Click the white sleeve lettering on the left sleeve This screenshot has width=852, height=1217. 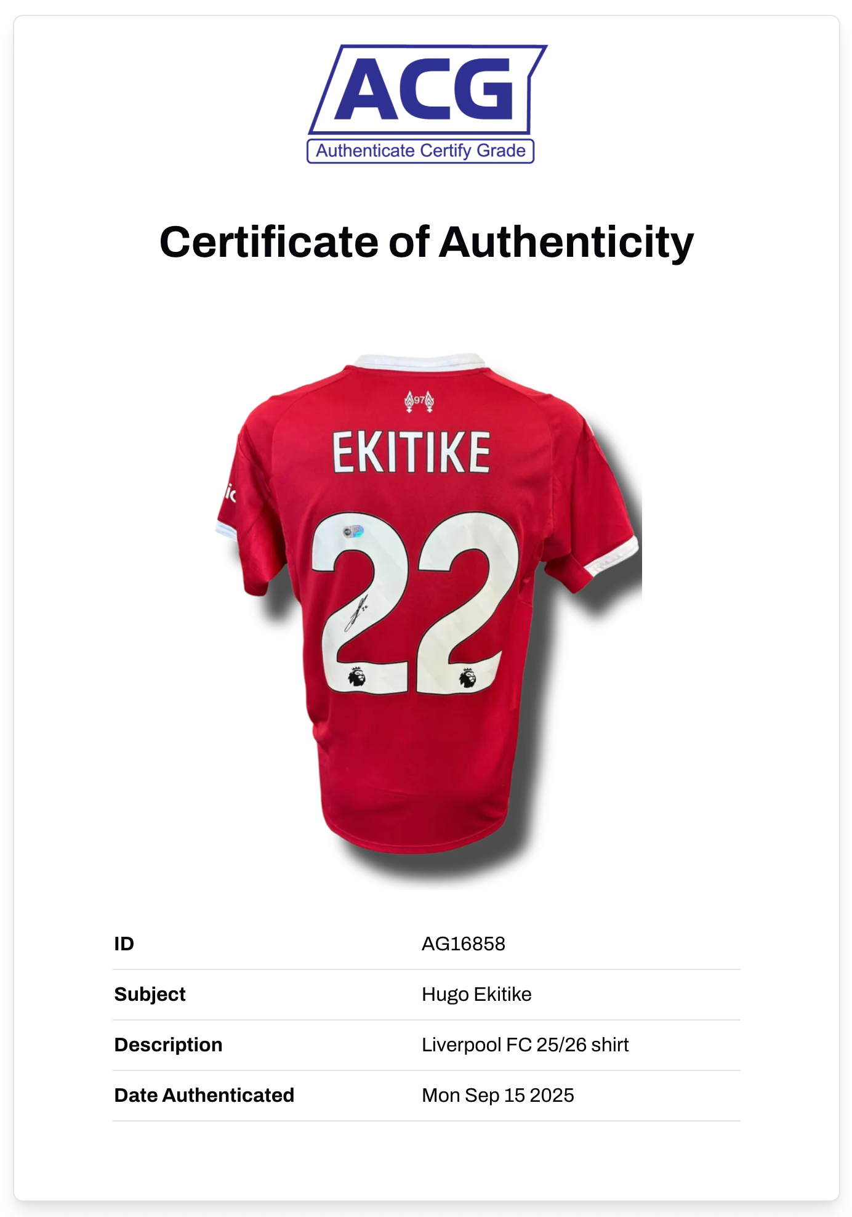pos(230,493)
